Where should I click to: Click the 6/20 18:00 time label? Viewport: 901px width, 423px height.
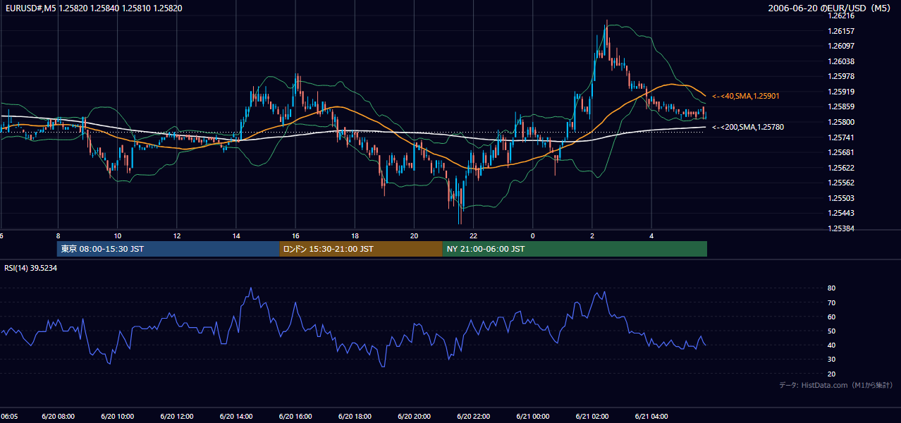pos(355,417)
